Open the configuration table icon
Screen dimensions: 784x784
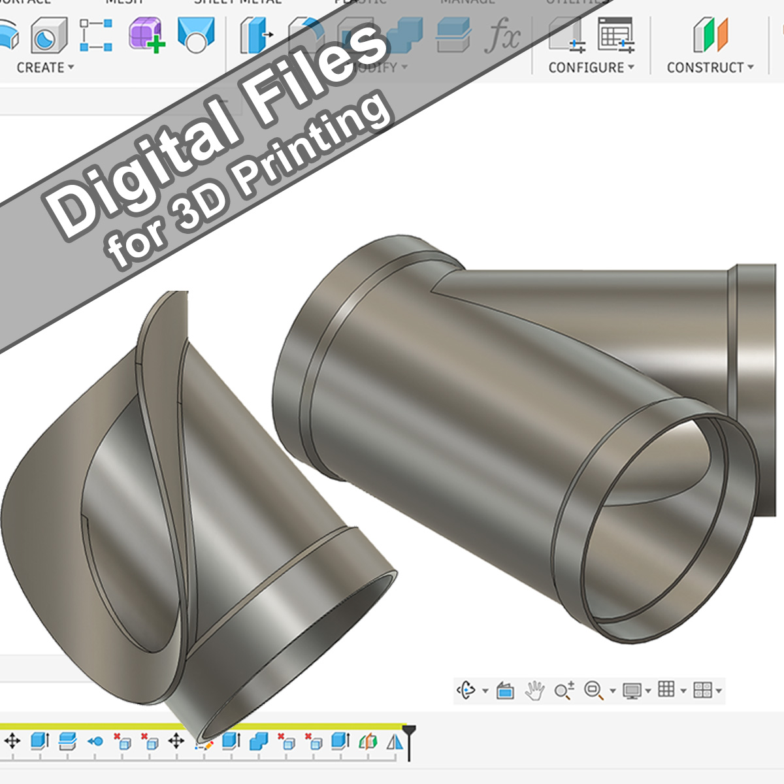tap(615, 35)
